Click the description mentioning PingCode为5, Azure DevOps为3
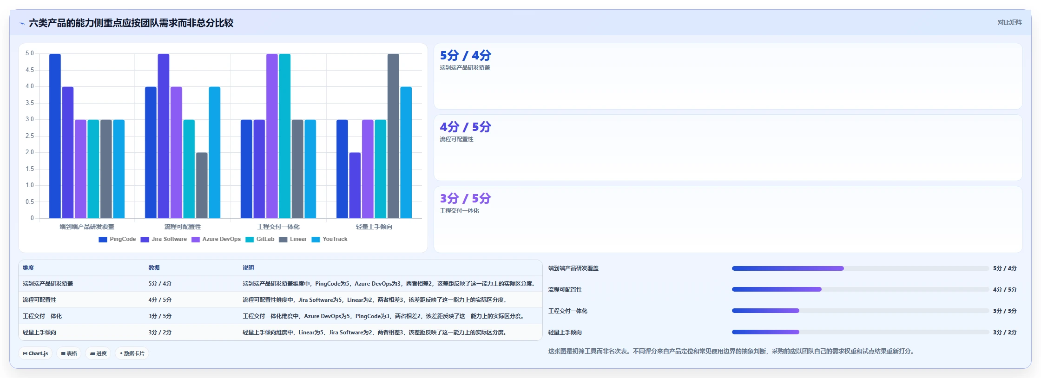 tap(390, 284)
